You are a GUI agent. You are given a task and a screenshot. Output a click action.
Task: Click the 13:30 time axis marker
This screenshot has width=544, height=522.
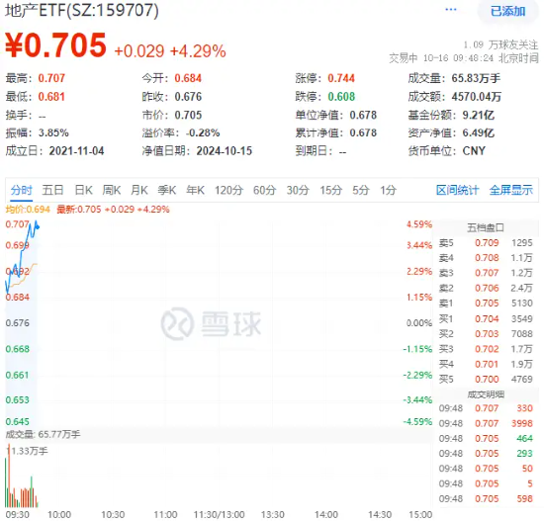(x=273, y=514)
